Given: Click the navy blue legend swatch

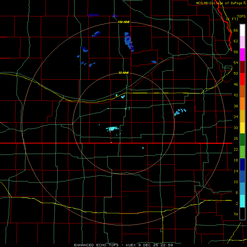Looking at the screenshot, I should point(242,164).
